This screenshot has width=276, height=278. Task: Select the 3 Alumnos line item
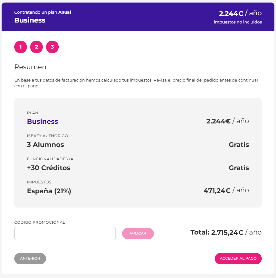coord(45,145)
